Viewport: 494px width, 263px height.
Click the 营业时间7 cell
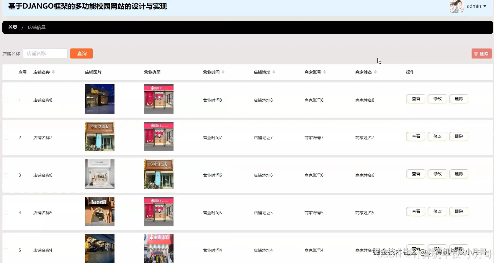click(x=212, y=138)
